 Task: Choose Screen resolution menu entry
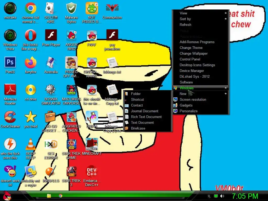(201, 100)
